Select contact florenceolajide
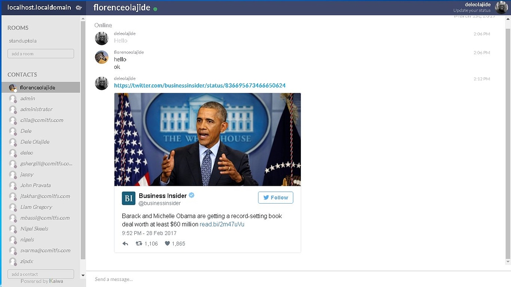Viewport: 511px width, 287px height. (x=41, y=87)
